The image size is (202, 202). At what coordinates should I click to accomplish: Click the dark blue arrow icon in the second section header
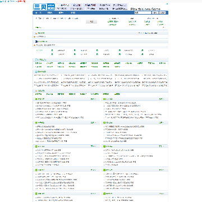36,42
